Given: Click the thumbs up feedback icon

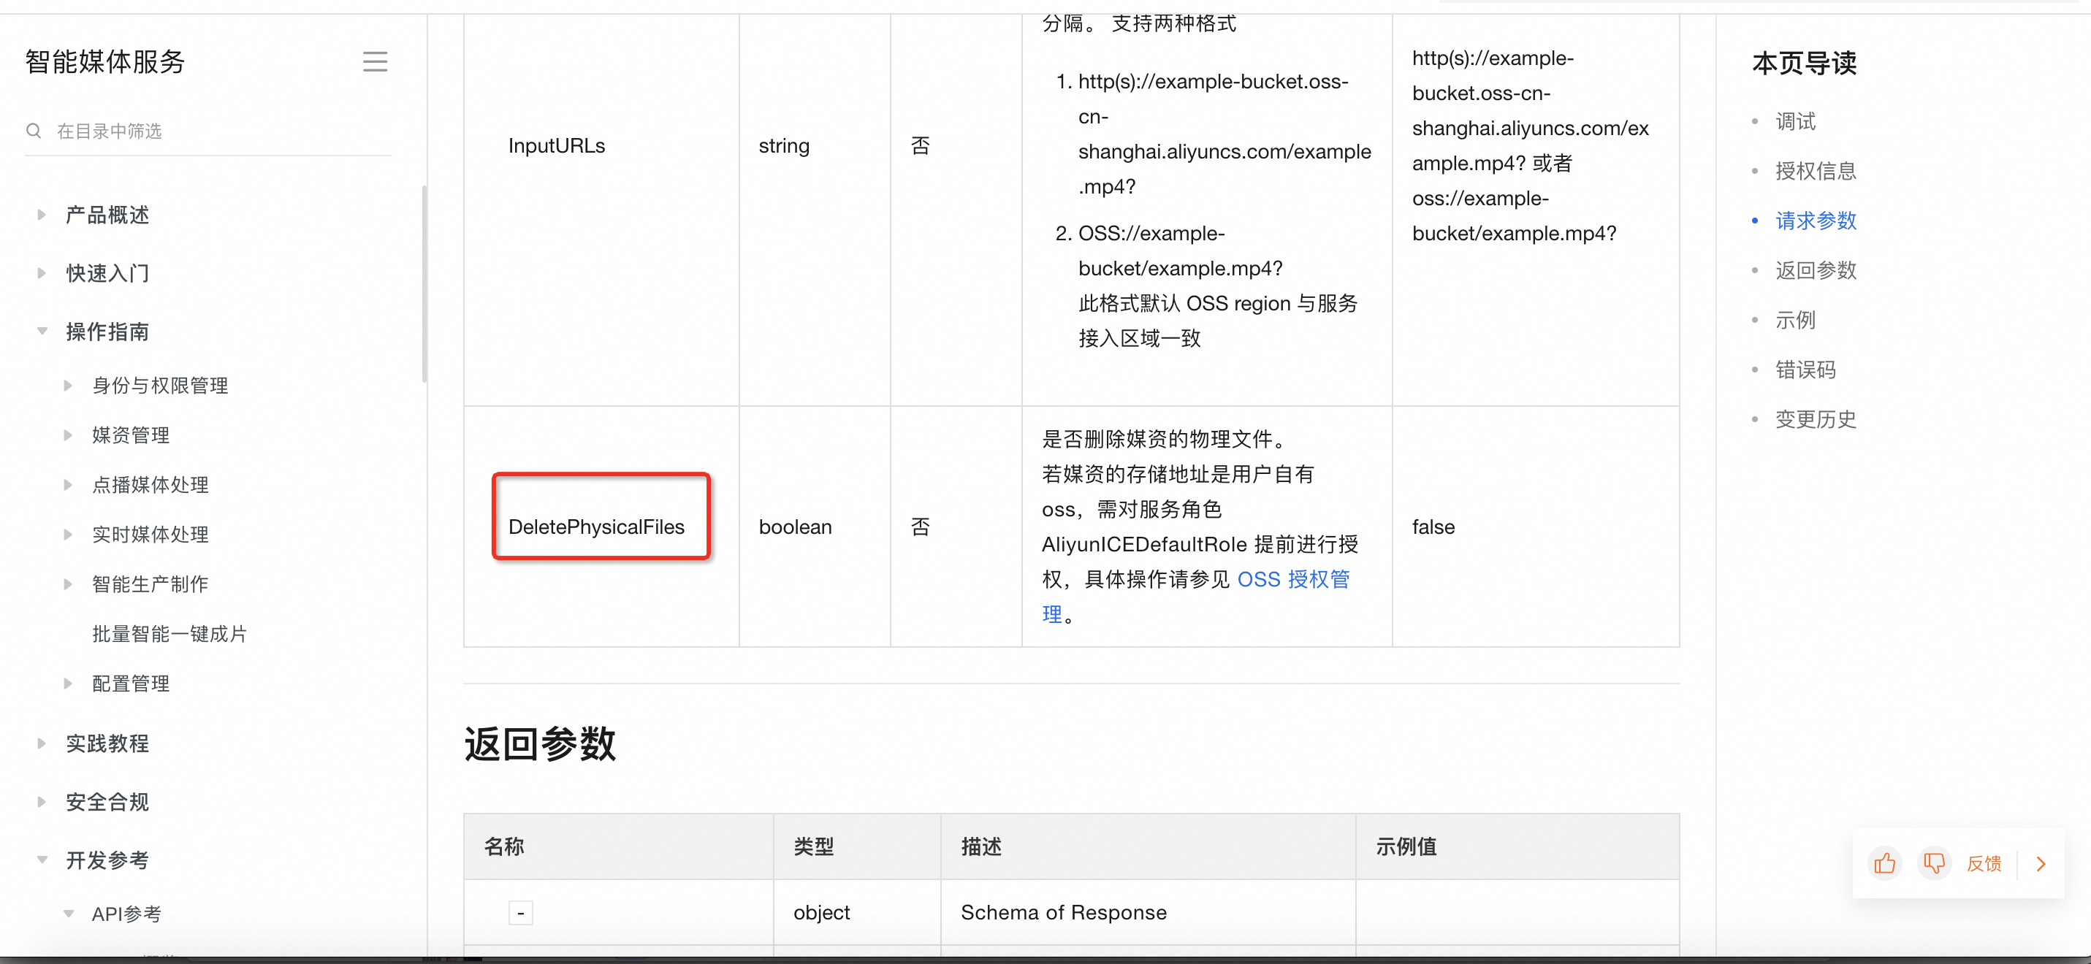Looking at the screenshot, I should pos(1884,863).
